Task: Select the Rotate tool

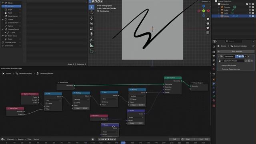Action: click(x=92, y=24)
